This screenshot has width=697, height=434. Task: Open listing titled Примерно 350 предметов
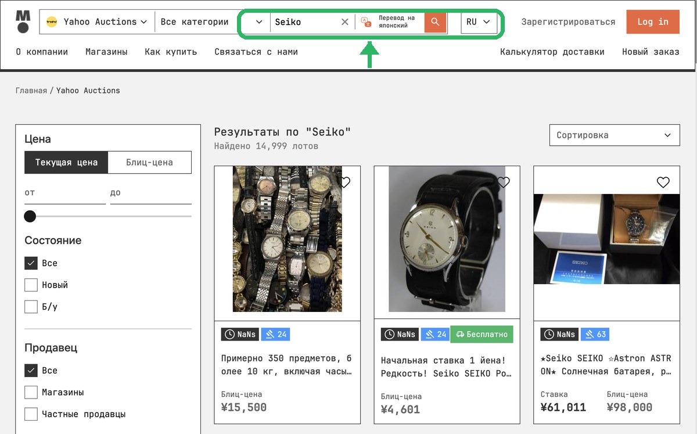pos(287,365)
